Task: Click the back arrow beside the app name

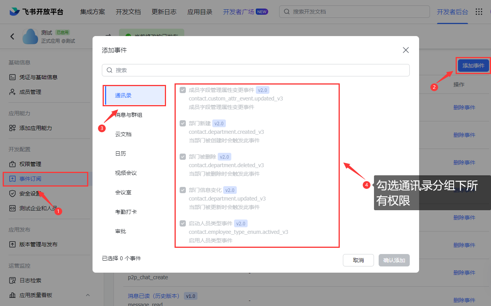Action: [12, 36]
